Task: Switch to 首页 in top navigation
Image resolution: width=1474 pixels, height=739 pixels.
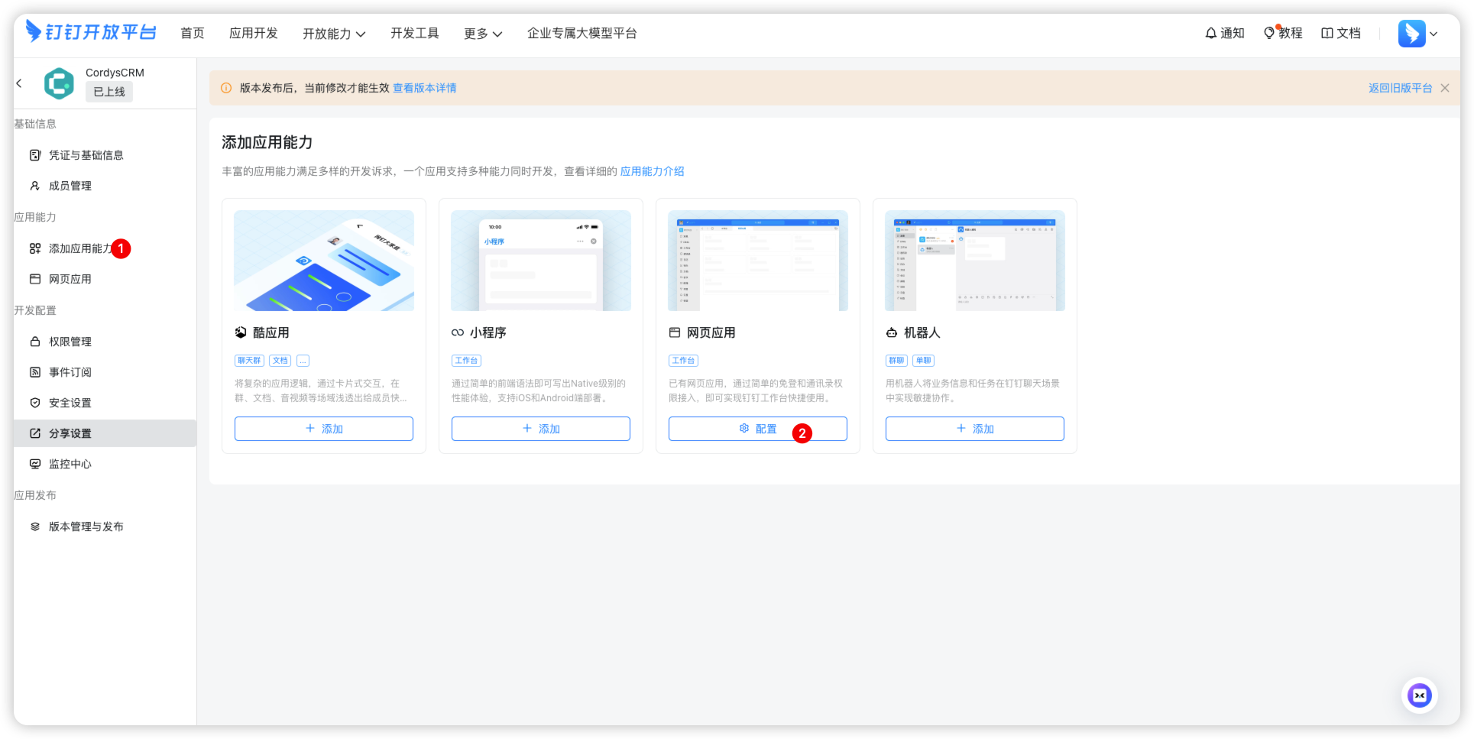Action: tap(192, 33)
